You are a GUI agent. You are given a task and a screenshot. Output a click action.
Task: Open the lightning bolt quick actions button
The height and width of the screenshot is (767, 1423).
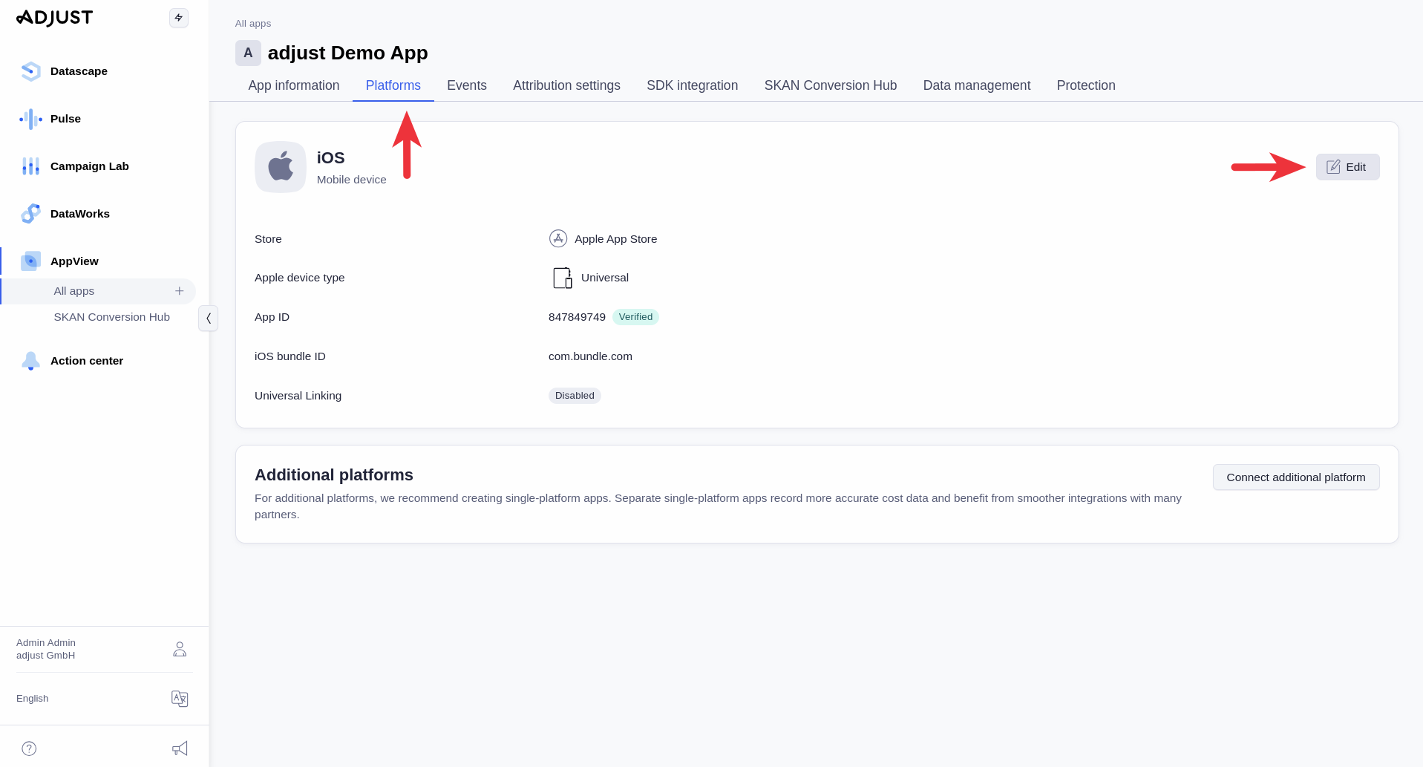(179, 18)
